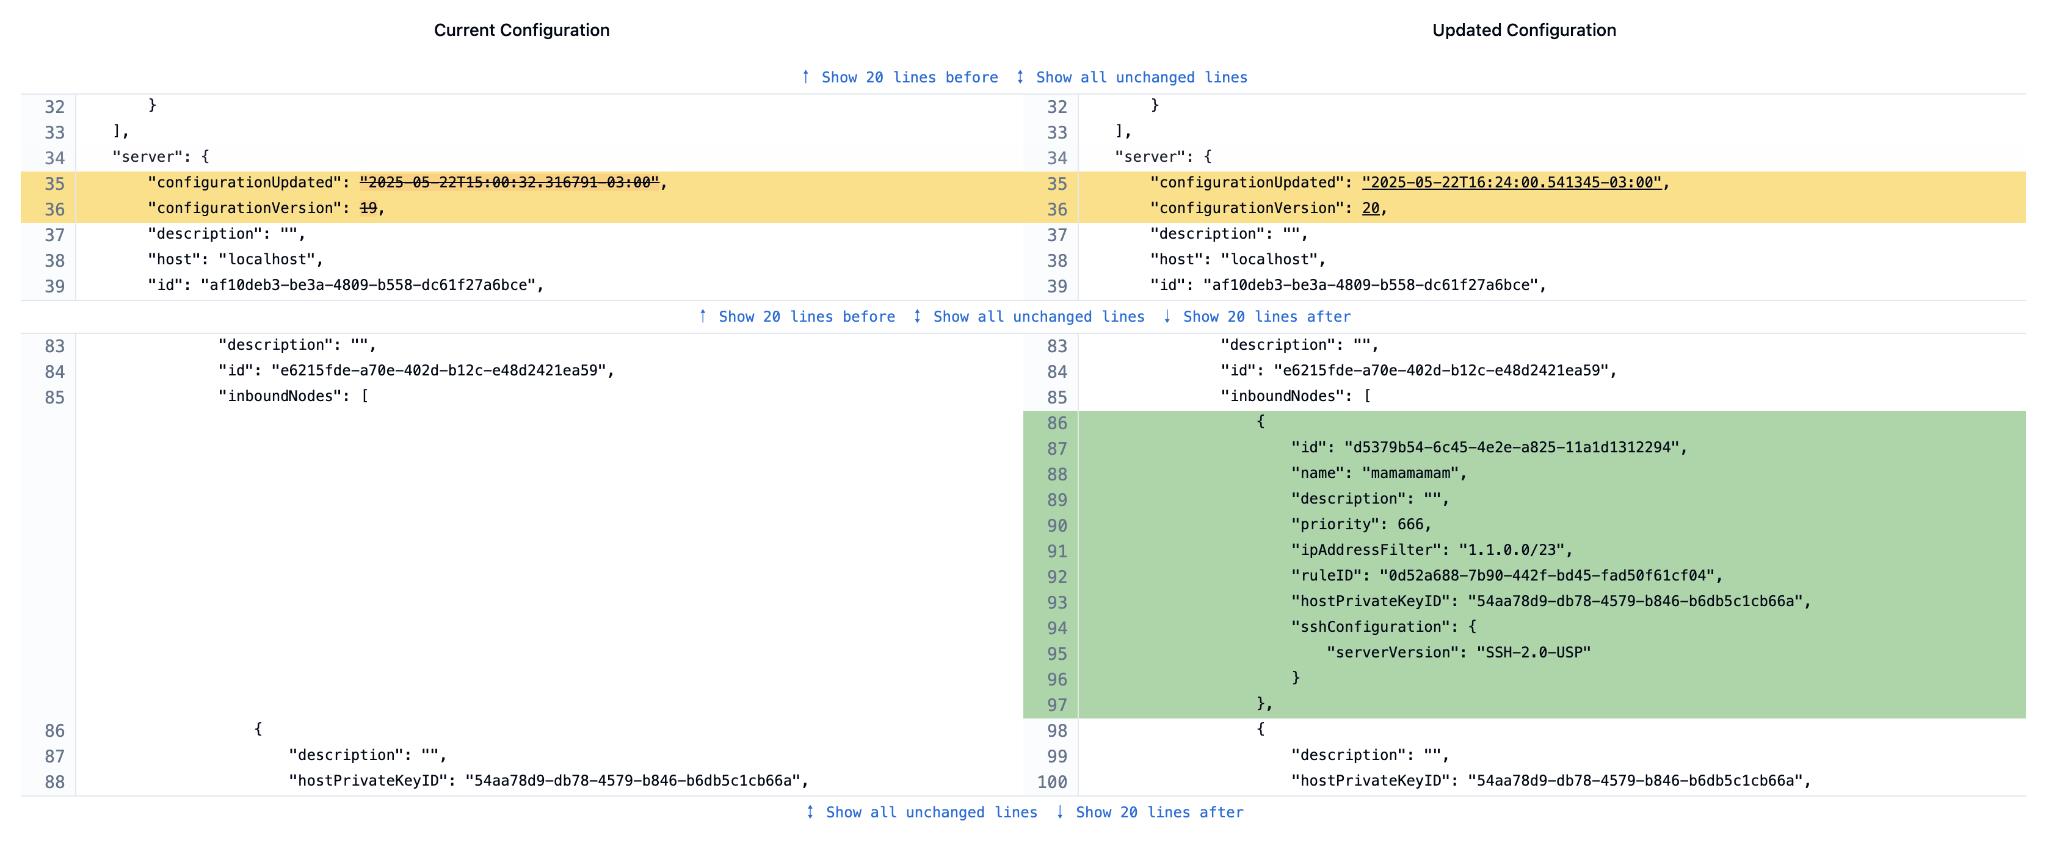
Task: Expand hidden lines via top "Show 20 lines before"
Action: 910,77
